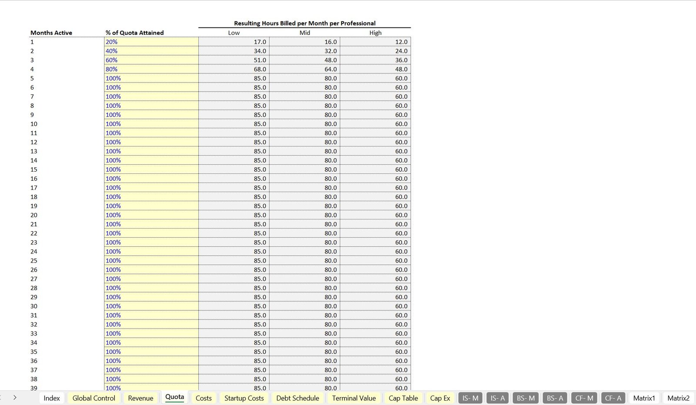Open the Startup Costs tab
This screenshot has height=405, width=696.
click(244, 398)
